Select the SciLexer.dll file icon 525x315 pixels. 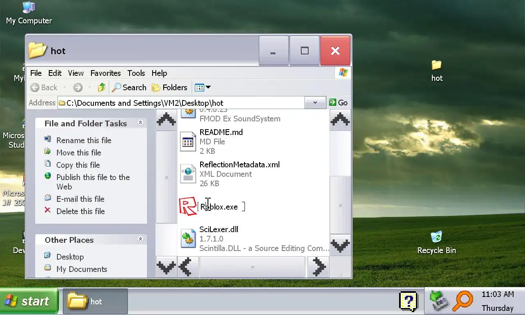point(188,239)
